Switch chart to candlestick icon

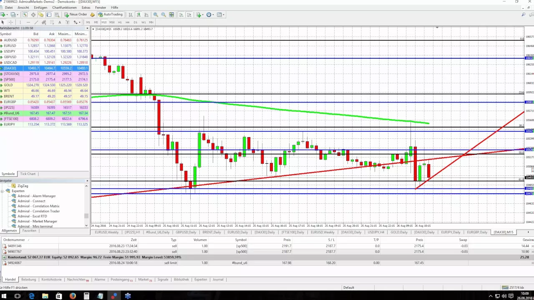click(139, 15)
